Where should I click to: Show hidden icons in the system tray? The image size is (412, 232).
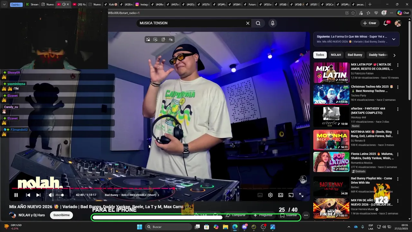click(x=349, y=227)
